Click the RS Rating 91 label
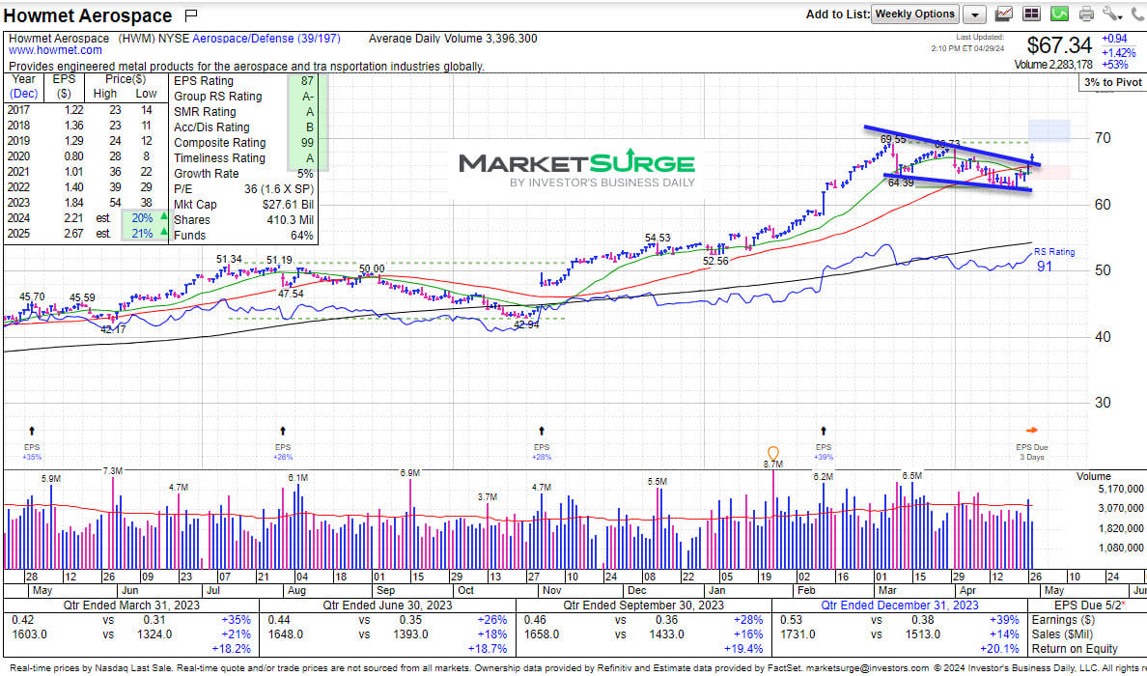This screenshot has height=676, width=1147. tap(1054, 260)
